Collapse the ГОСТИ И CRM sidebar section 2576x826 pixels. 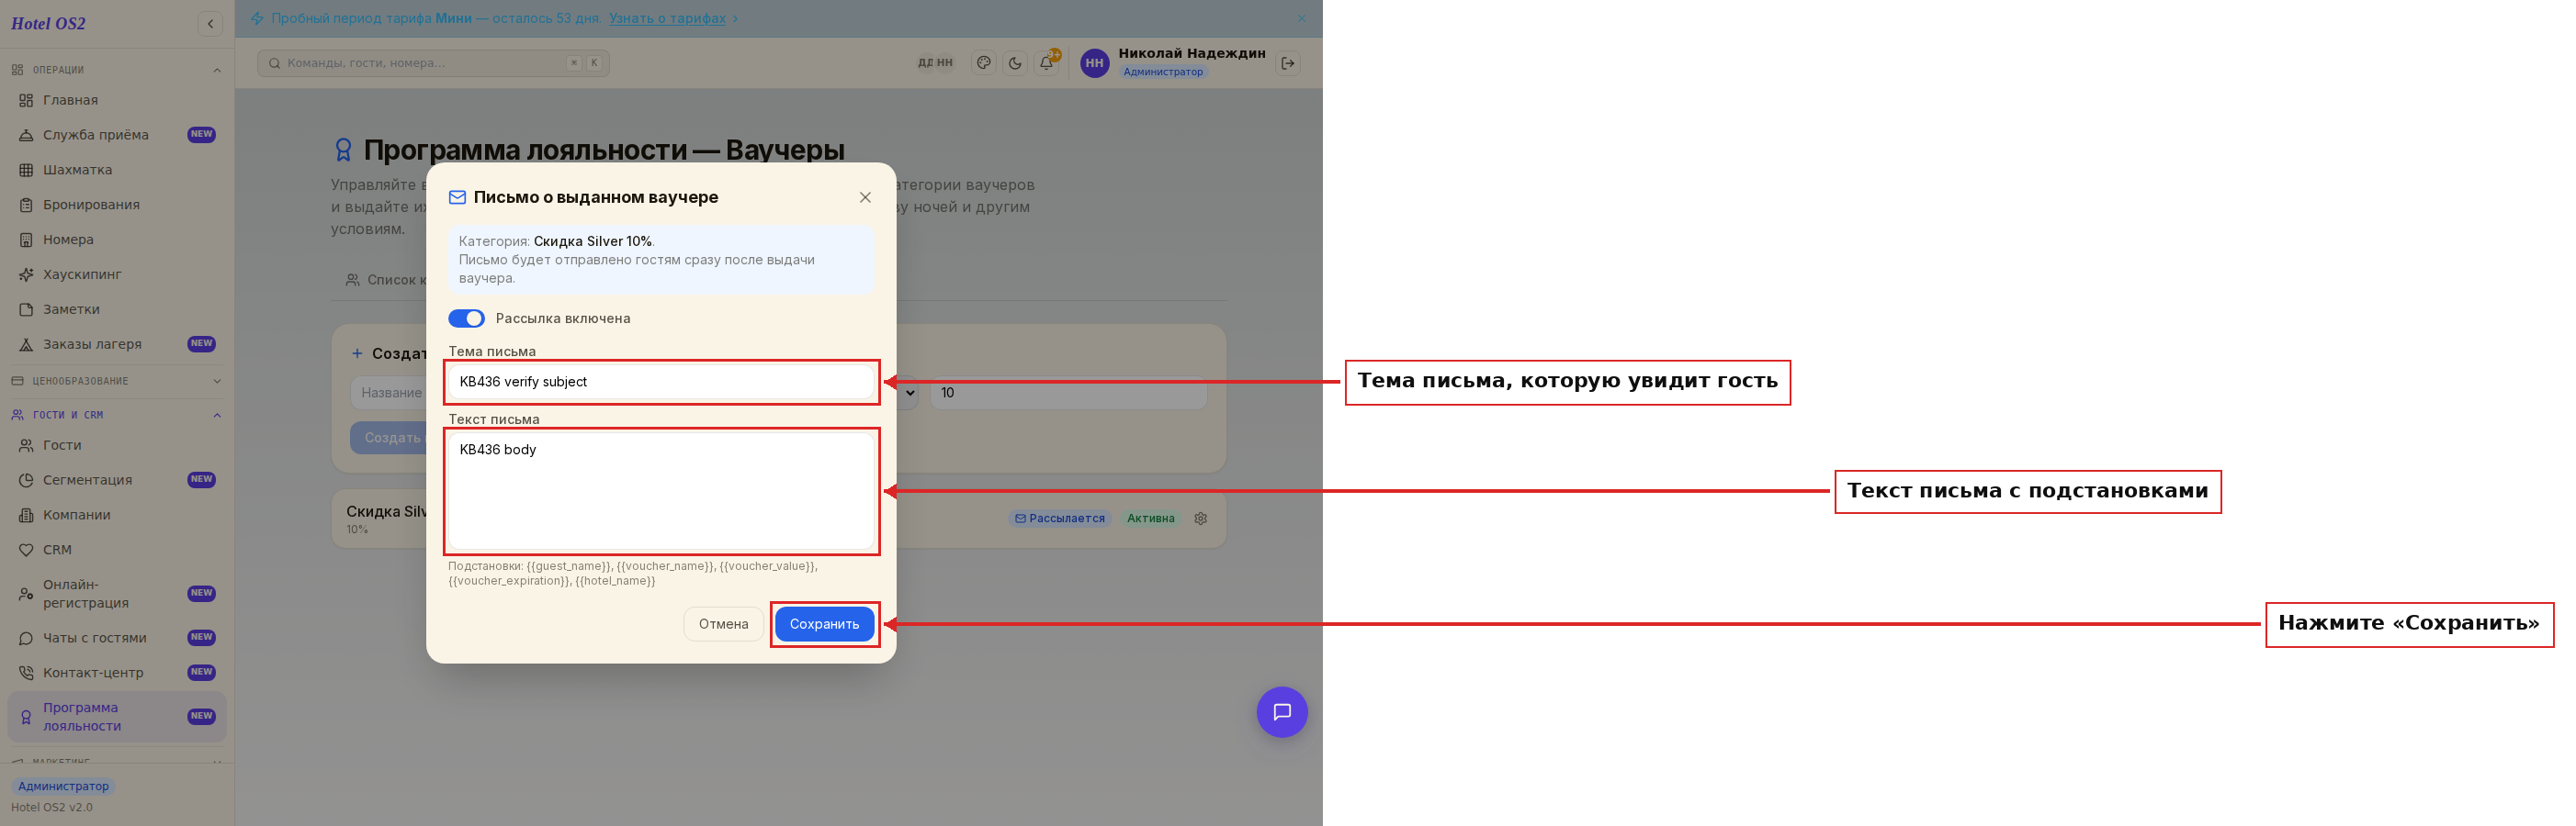click(117, 416)
